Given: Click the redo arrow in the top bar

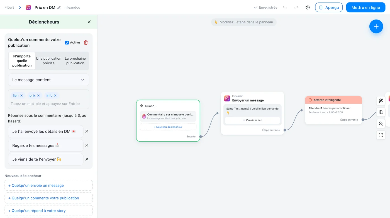Looking at the screenshot, I should (x=296, y=8).
